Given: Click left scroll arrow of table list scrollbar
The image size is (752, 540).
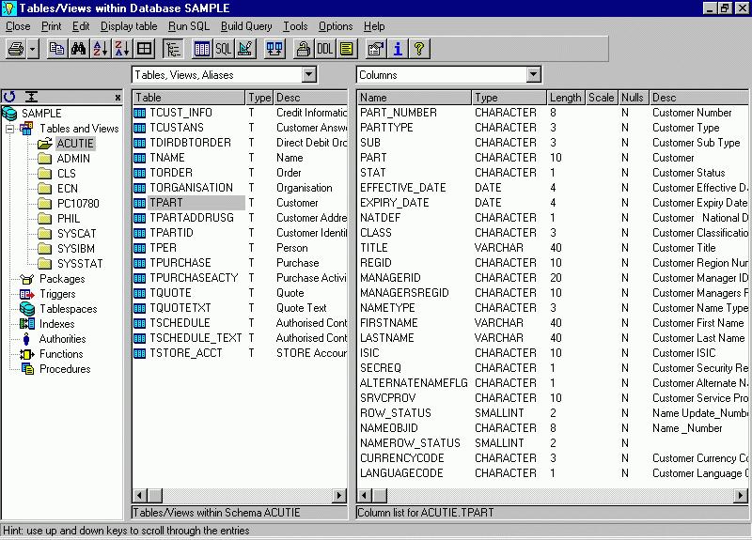Looking at the screenshot, I should tap(140, 496).
